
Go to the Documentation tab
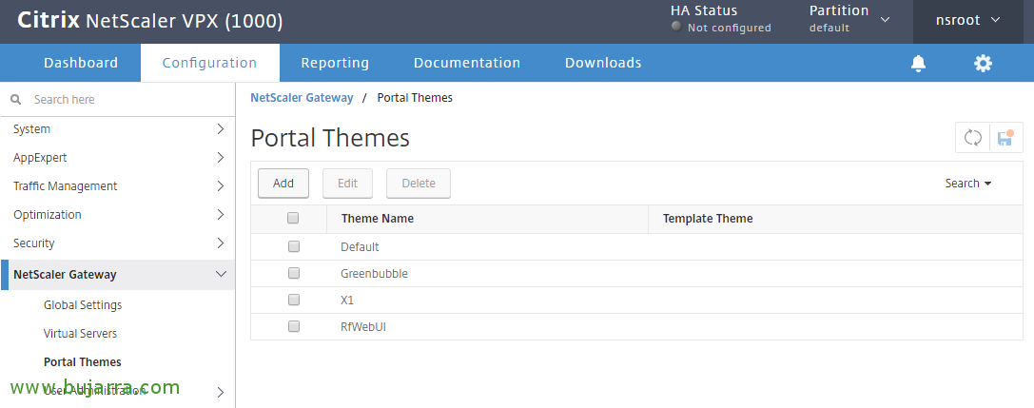467,63
